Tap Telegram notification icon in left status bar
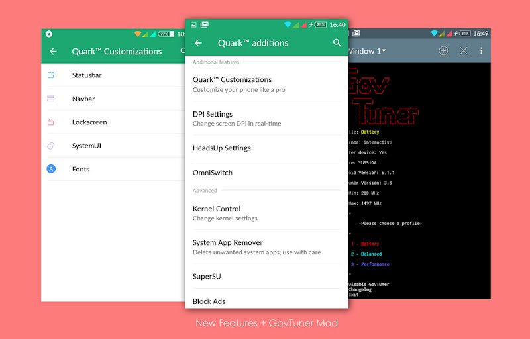530x339 pixels. 49,34
